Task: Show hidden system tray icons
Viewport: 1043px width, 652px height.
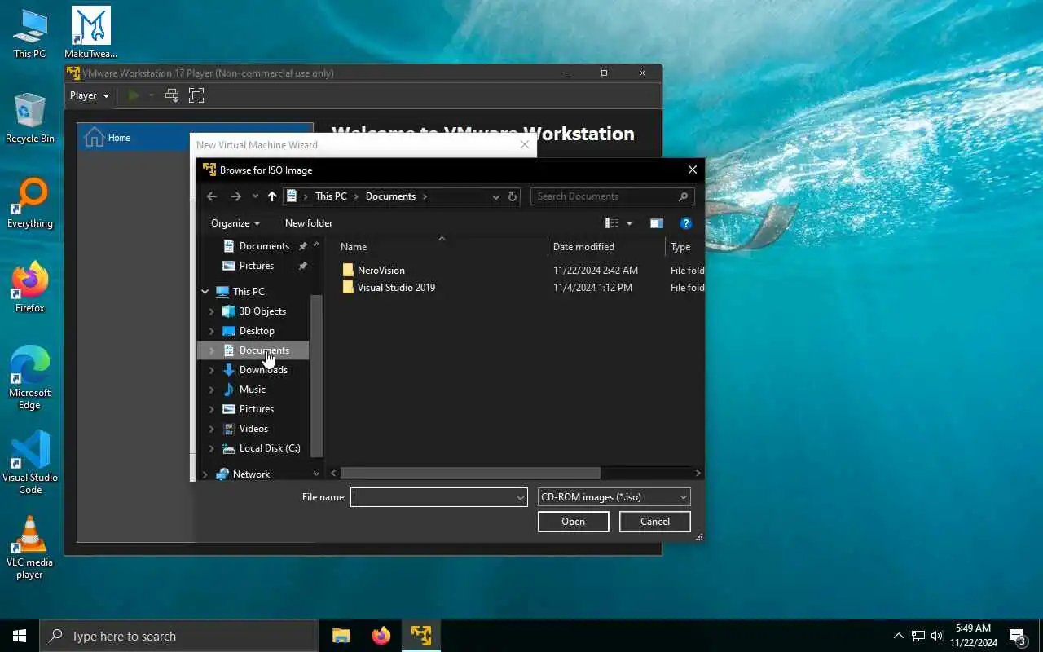Action: click(x=899, y=636)
